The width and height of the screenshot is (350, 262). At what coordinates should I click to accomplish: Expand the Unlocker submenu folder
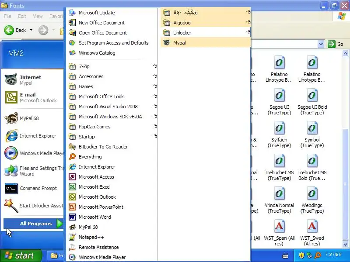(205, 33)
